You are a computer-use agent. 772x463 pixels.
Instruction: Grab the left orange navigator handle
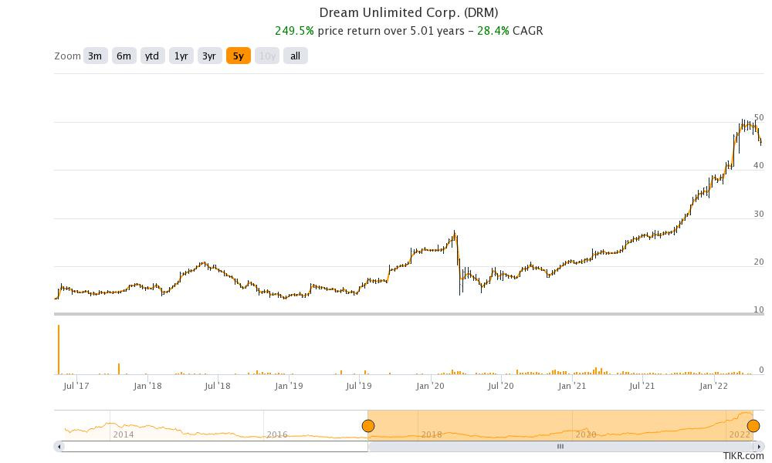[367, 426]
